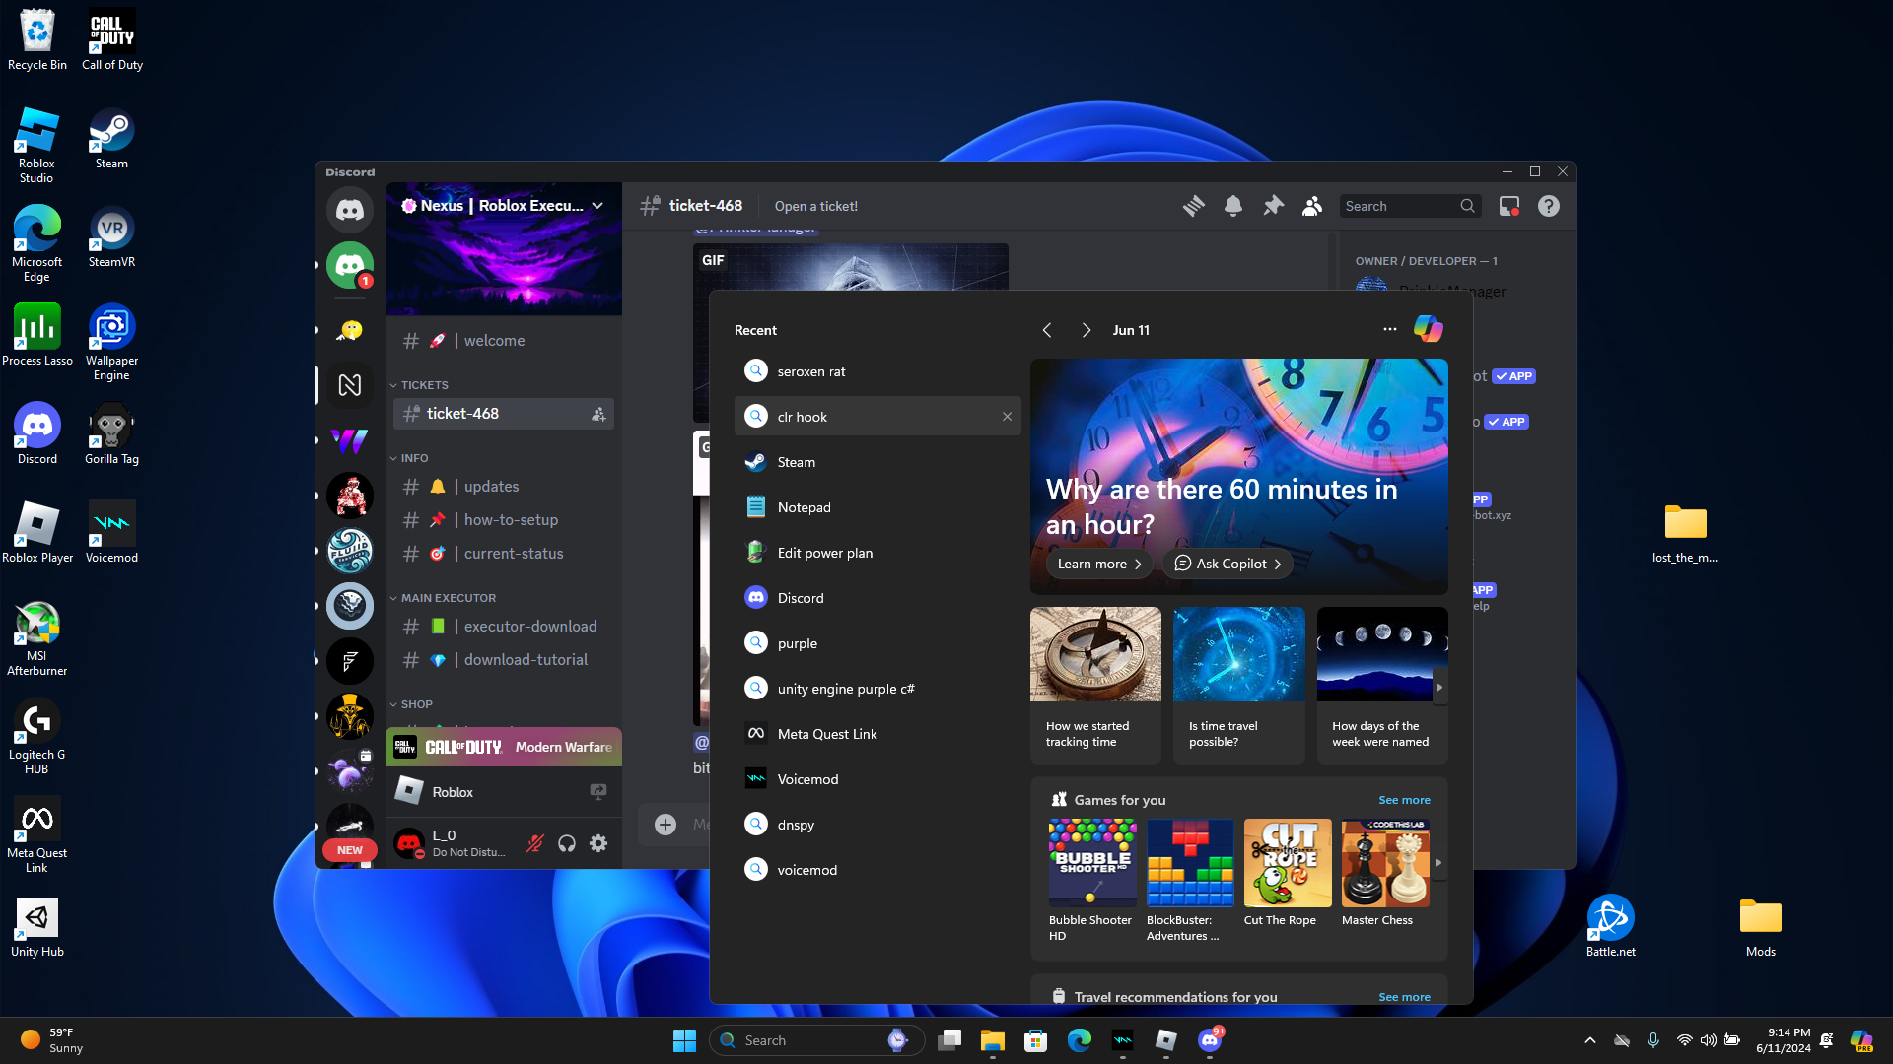Click Learn more button
The image size is (1893, 1064).
[x=1098, y=564]
